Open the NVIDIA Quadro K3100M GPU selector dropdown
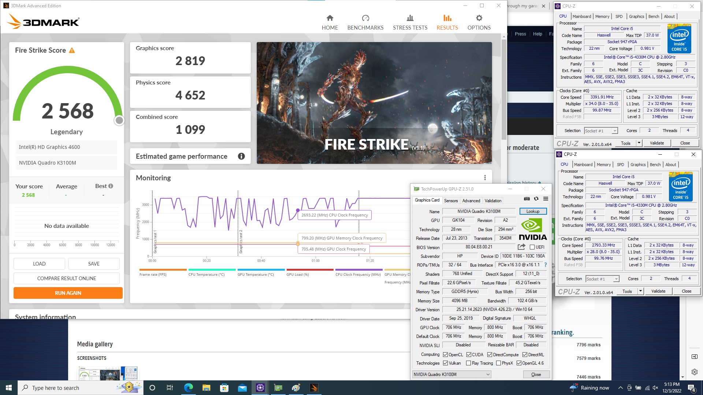 pos(451,374)
